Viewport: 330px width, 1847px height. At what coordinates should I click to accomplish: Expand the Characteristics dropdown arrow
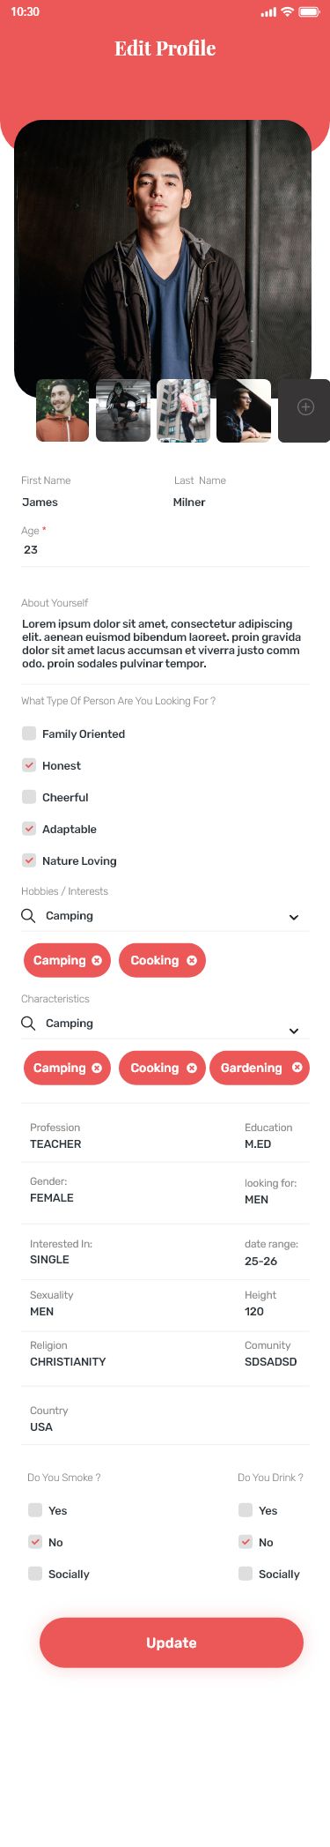point(294,1031)
